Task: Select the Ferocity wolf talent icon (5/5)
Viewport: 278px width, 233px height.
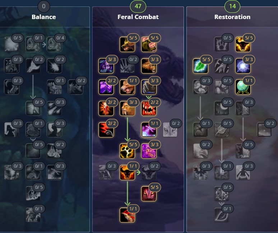Action: 127,44
